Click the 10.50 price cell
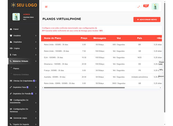 point(84,58)
